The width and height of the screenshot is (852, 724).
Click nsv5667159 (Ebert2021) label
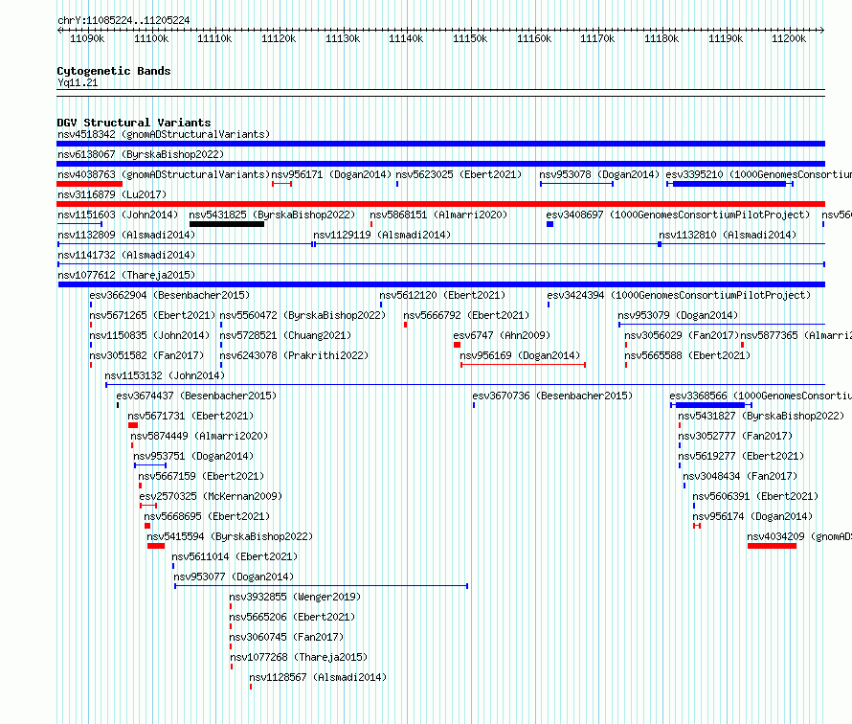click(x=201, y=476)
